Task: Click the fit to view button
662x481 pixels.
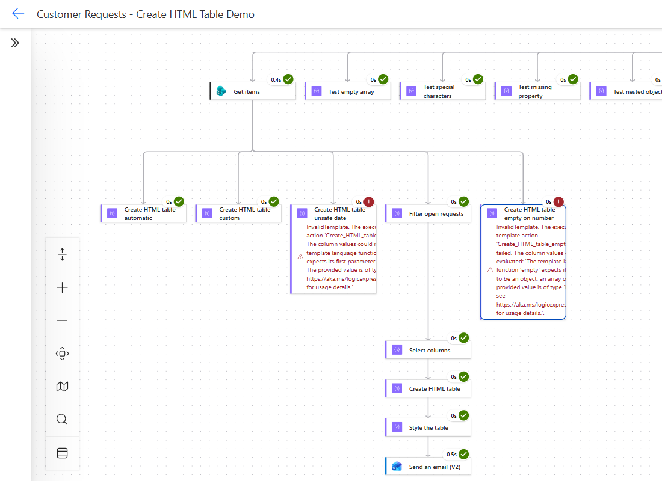Action: tap(62, 354)
